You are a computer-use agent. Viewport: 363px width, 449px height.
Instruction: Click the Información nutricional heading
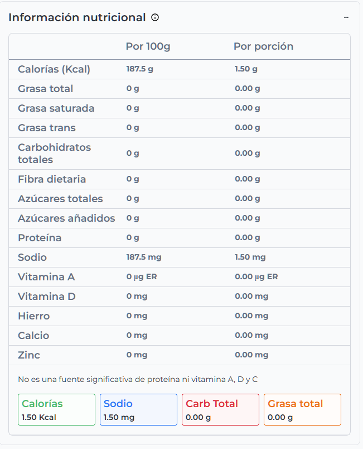[x=77, y=17]
